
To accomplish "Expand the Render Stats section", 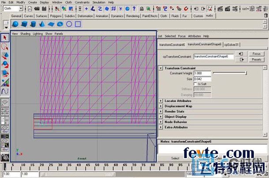I will point(161,111).
